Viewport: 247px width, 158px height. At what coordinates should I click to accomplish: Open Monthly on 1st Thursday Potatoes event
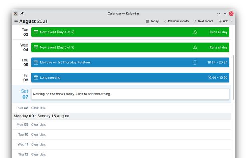(130, 63)
